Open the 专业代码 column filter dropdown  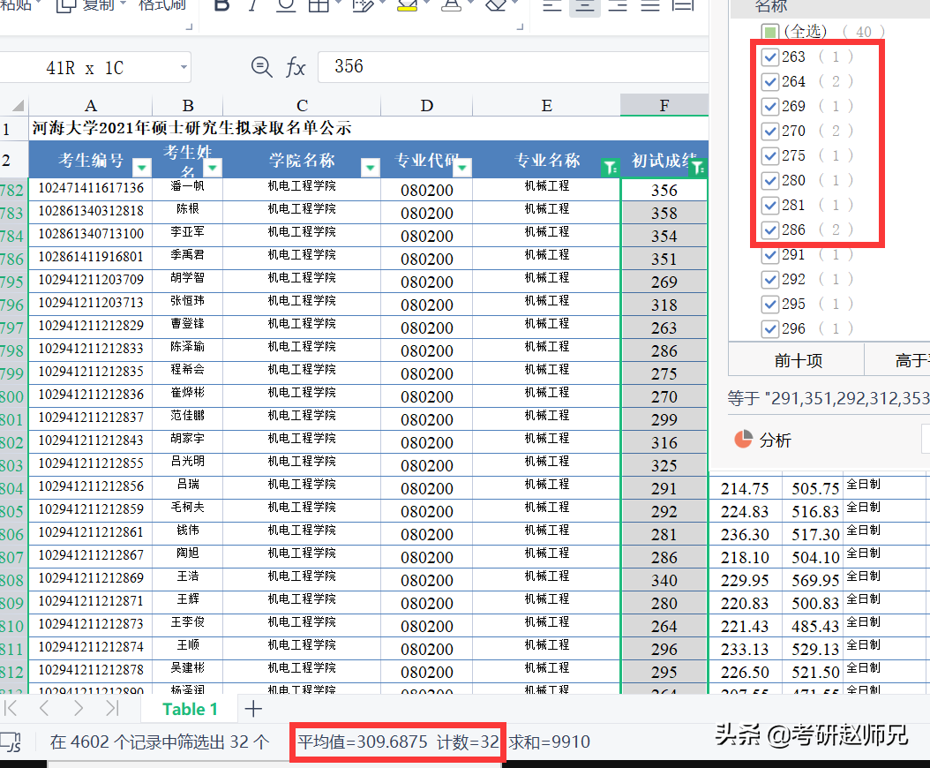pyautogui.click(x=461, y=168)
